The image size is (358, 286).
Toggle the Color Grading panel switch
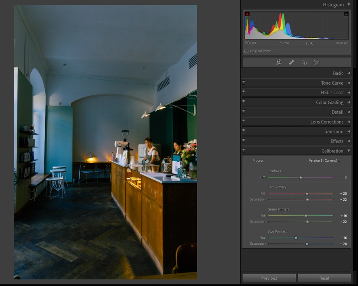244,102
